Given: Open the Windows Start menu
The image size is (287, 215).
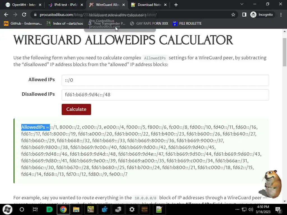Looking at the screenshot, I should pos(7,209).
